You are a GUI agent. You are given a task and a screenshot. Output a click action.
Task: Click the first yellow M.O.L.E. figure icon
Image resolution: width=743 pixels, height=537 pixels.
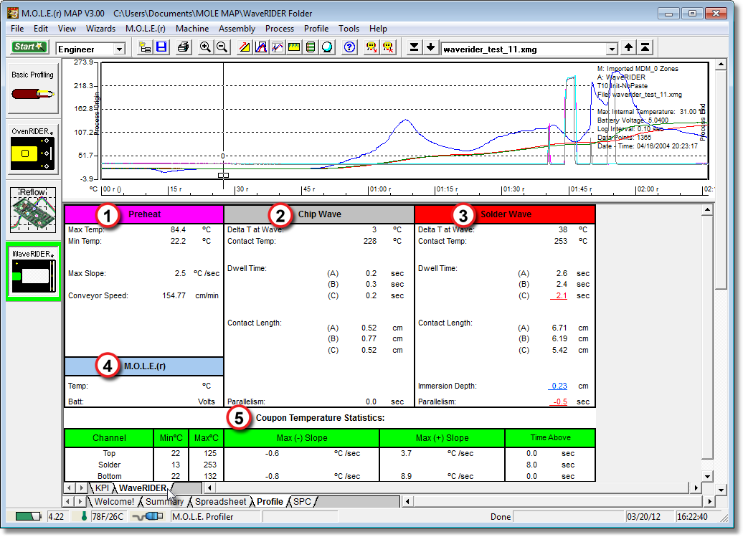click(x=371, y=47)
